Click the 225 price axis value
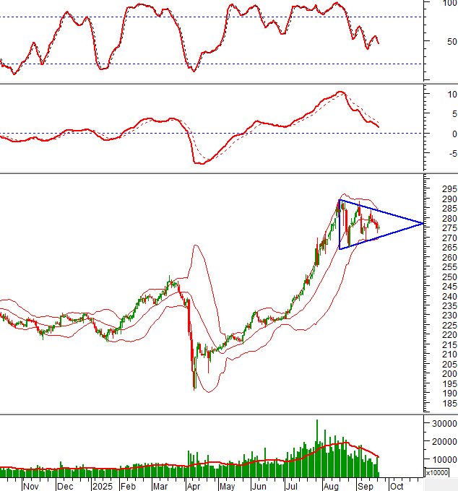This screenshot has width=458, height=491. click(449, 326)
